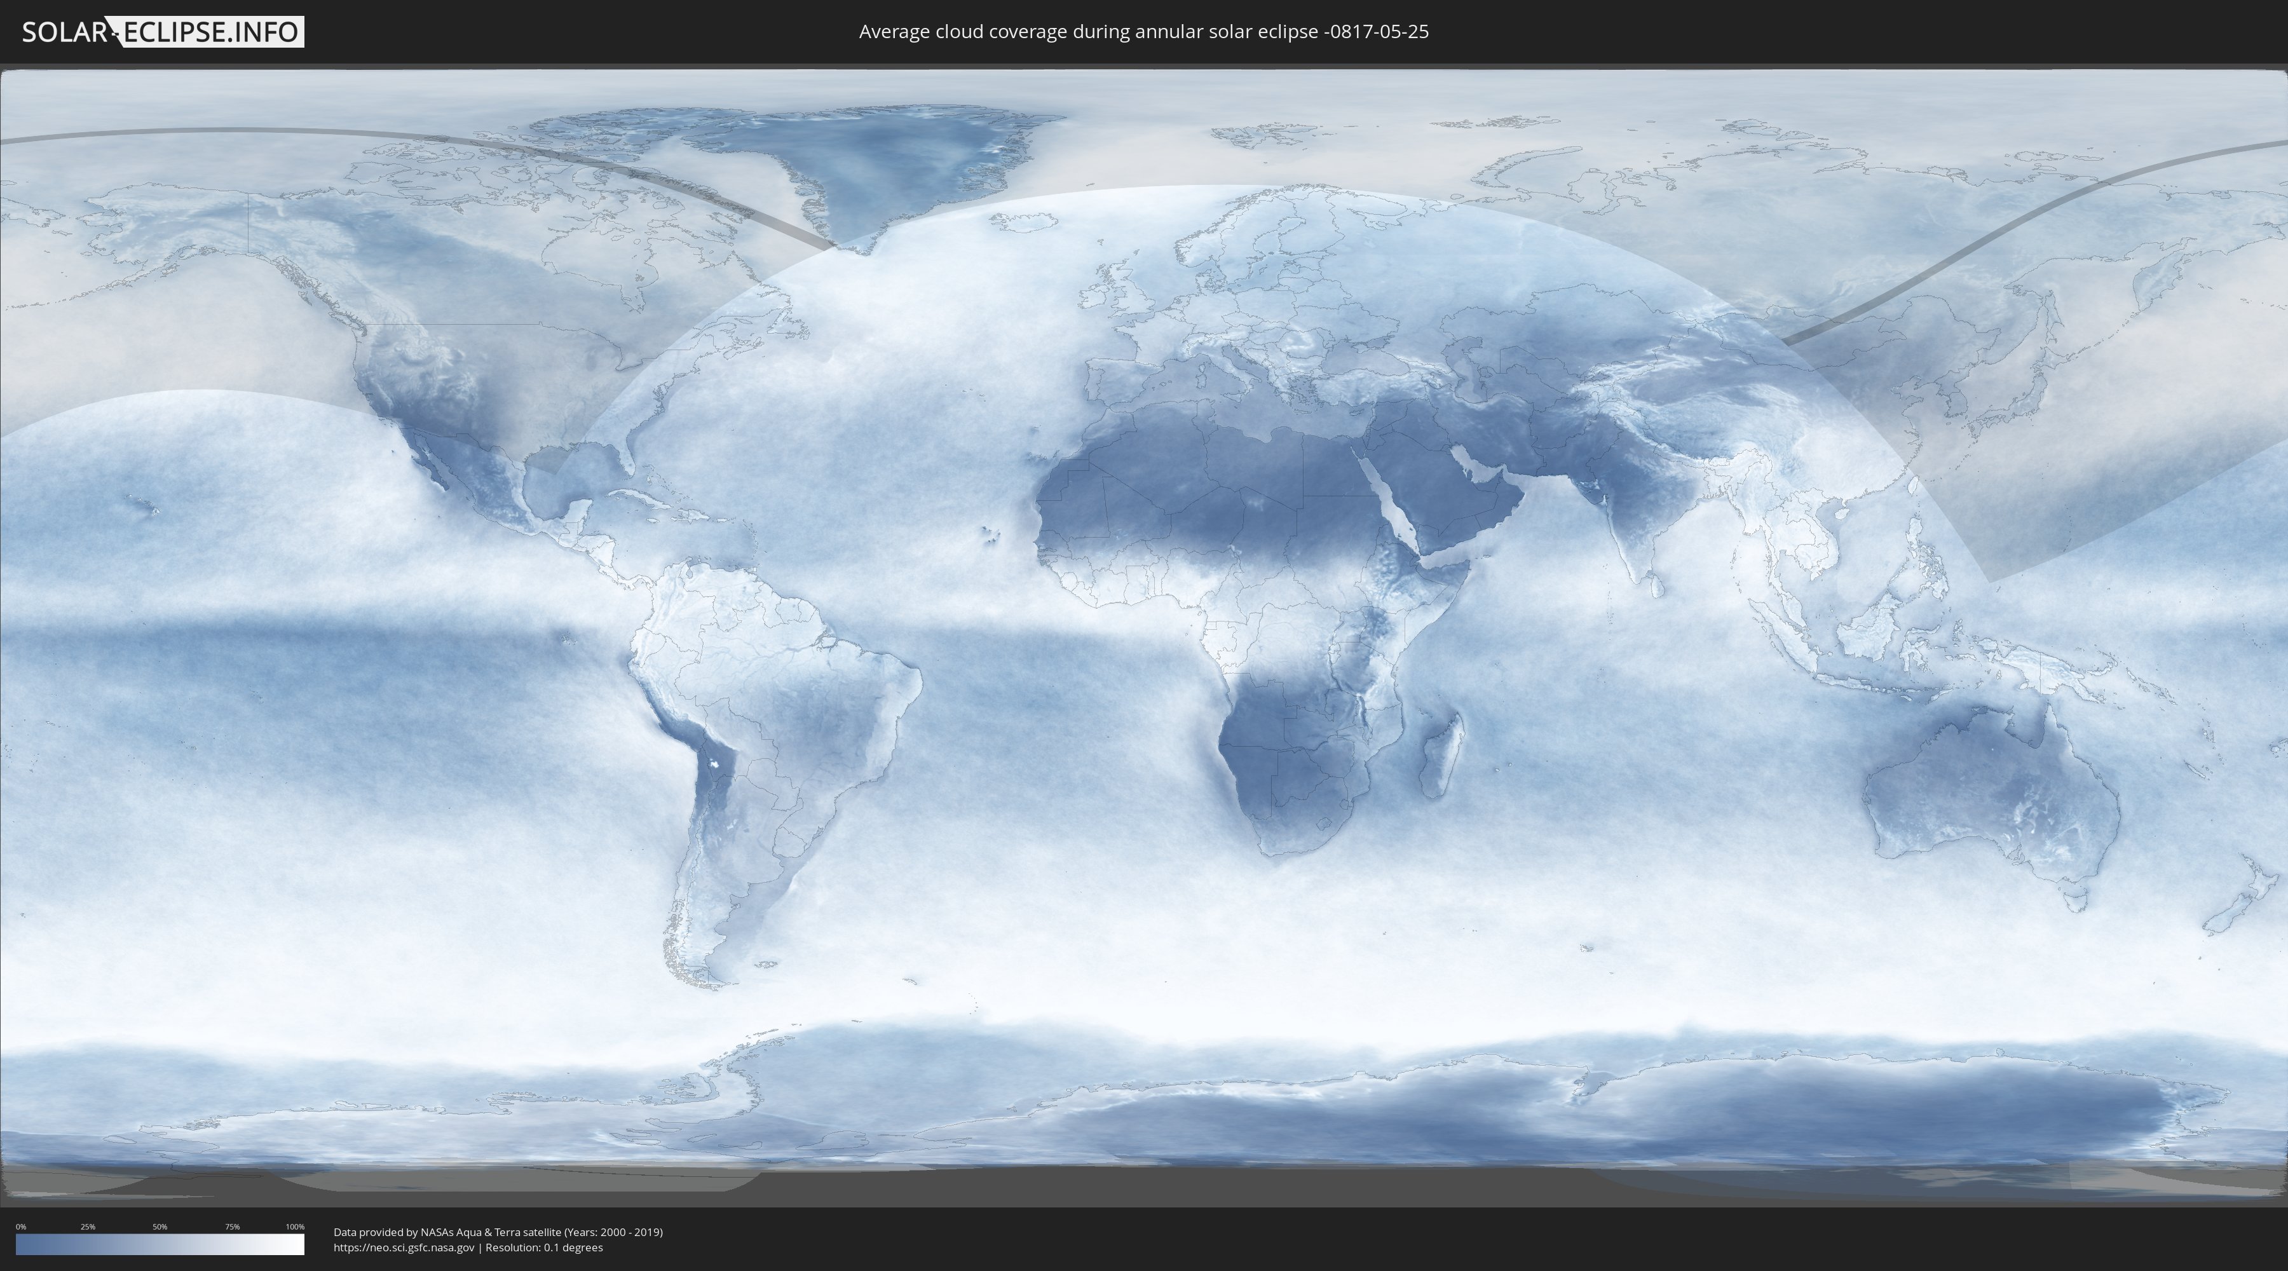Click the NASA Aqua & Terra data credit text
Screen dimensions: 2288x1271
(x=498, y=1232)
